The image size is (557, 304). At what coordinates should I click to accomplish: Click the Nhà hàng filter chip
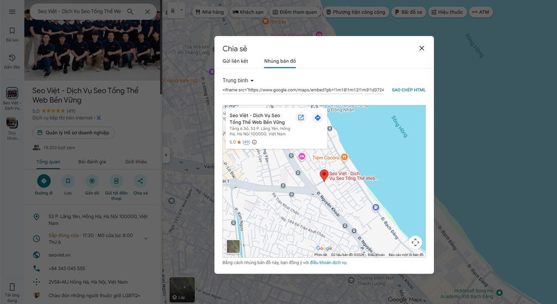[x=209, y=12]
